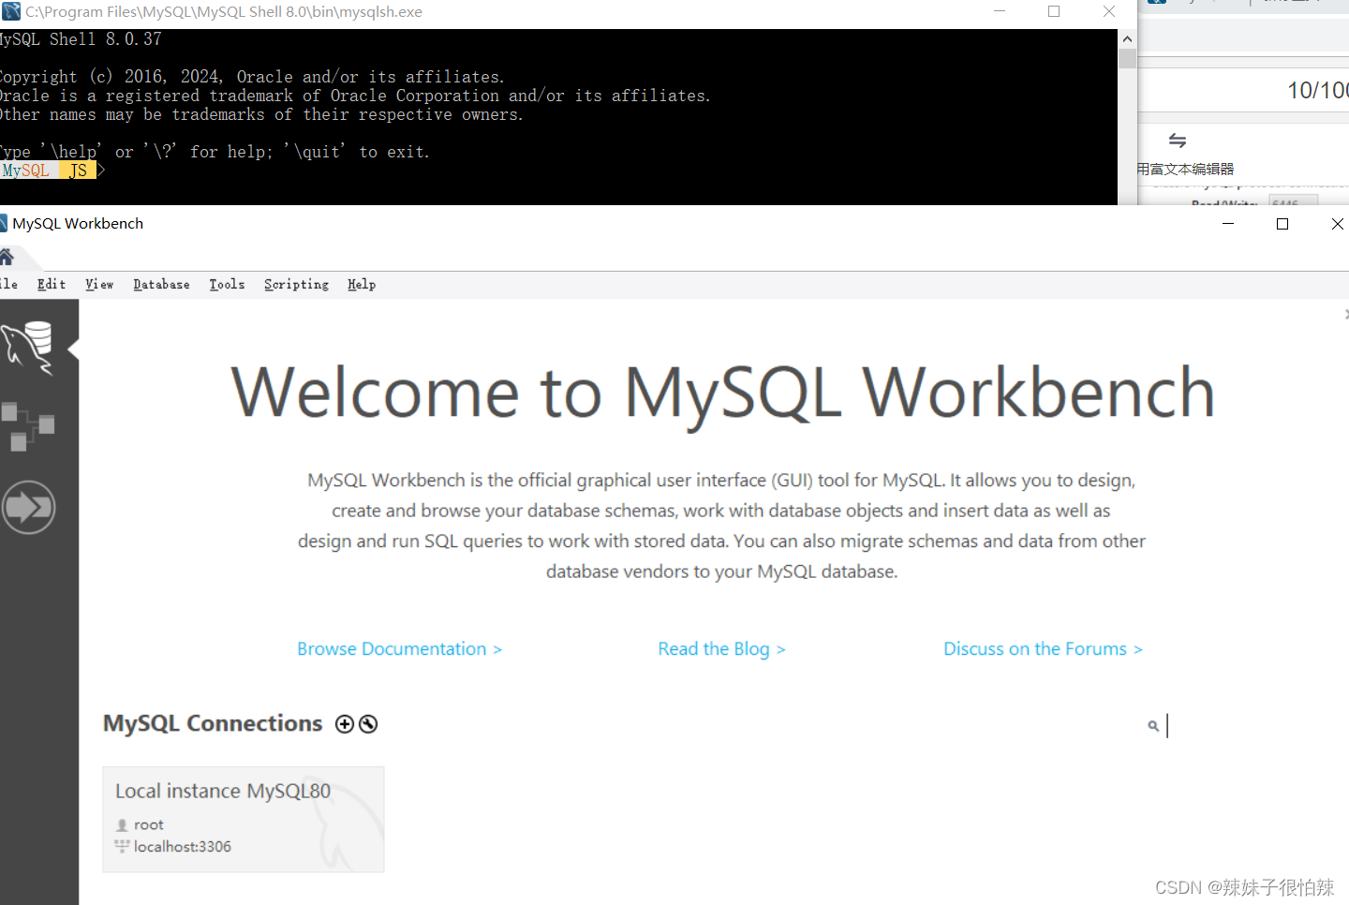Maximize the MySQL Workbench window
This screenshot has height=905, width=1349.
coord(1282,224)
